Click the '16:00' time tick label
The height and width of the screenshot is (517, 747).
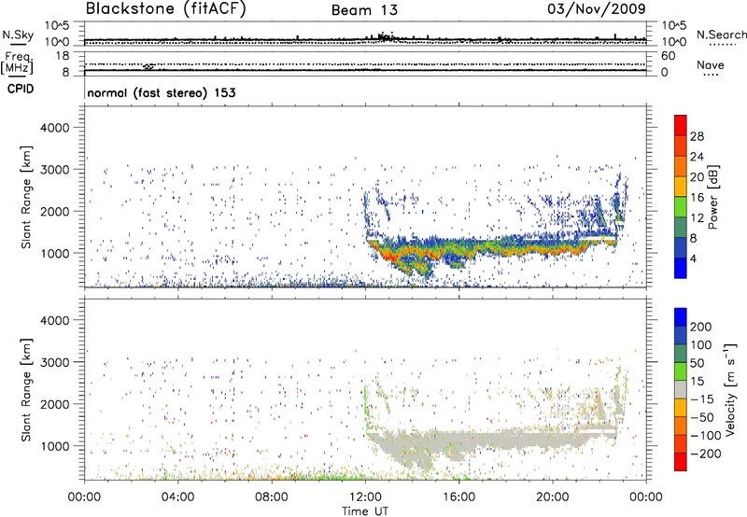pyautogui.click(x=458, y=497)
